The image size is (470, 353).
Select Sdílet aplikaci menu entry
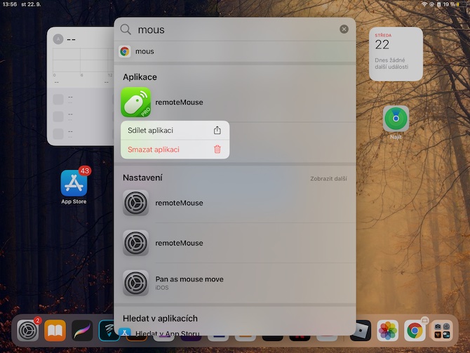pyautogui.click(x=175, y=131)
